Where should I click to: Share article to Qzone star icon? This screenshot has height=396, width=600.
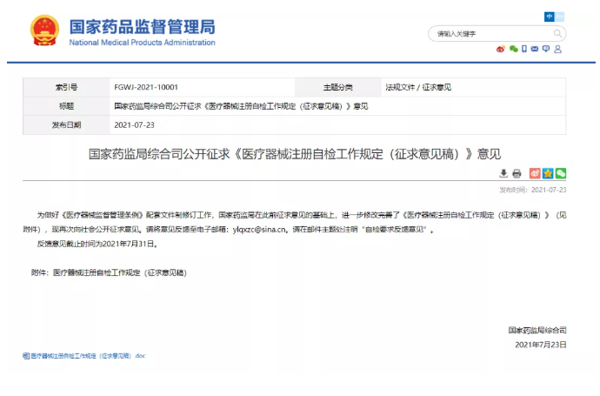(548, 173)
